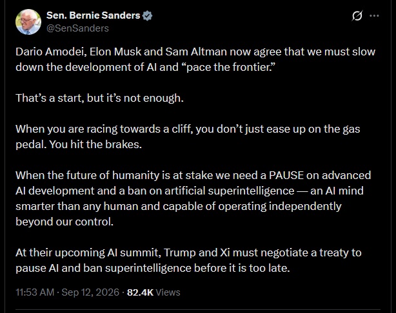Click the opening paragraph mentioning Dario Amodei
The height and width of the screenshot is (313, 396).
(x=195, y=59)
